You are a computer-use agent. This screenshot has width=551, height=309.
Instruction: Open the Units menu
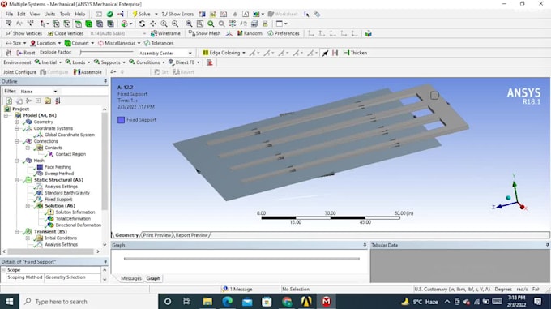click(49, 14)
